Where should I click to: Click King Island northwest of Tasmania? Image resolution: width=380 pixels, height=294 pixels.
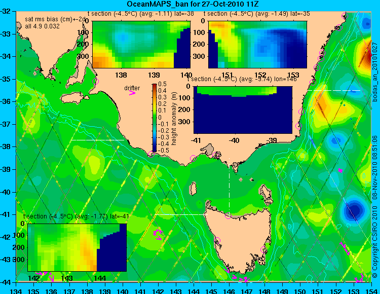click(193, 188)
